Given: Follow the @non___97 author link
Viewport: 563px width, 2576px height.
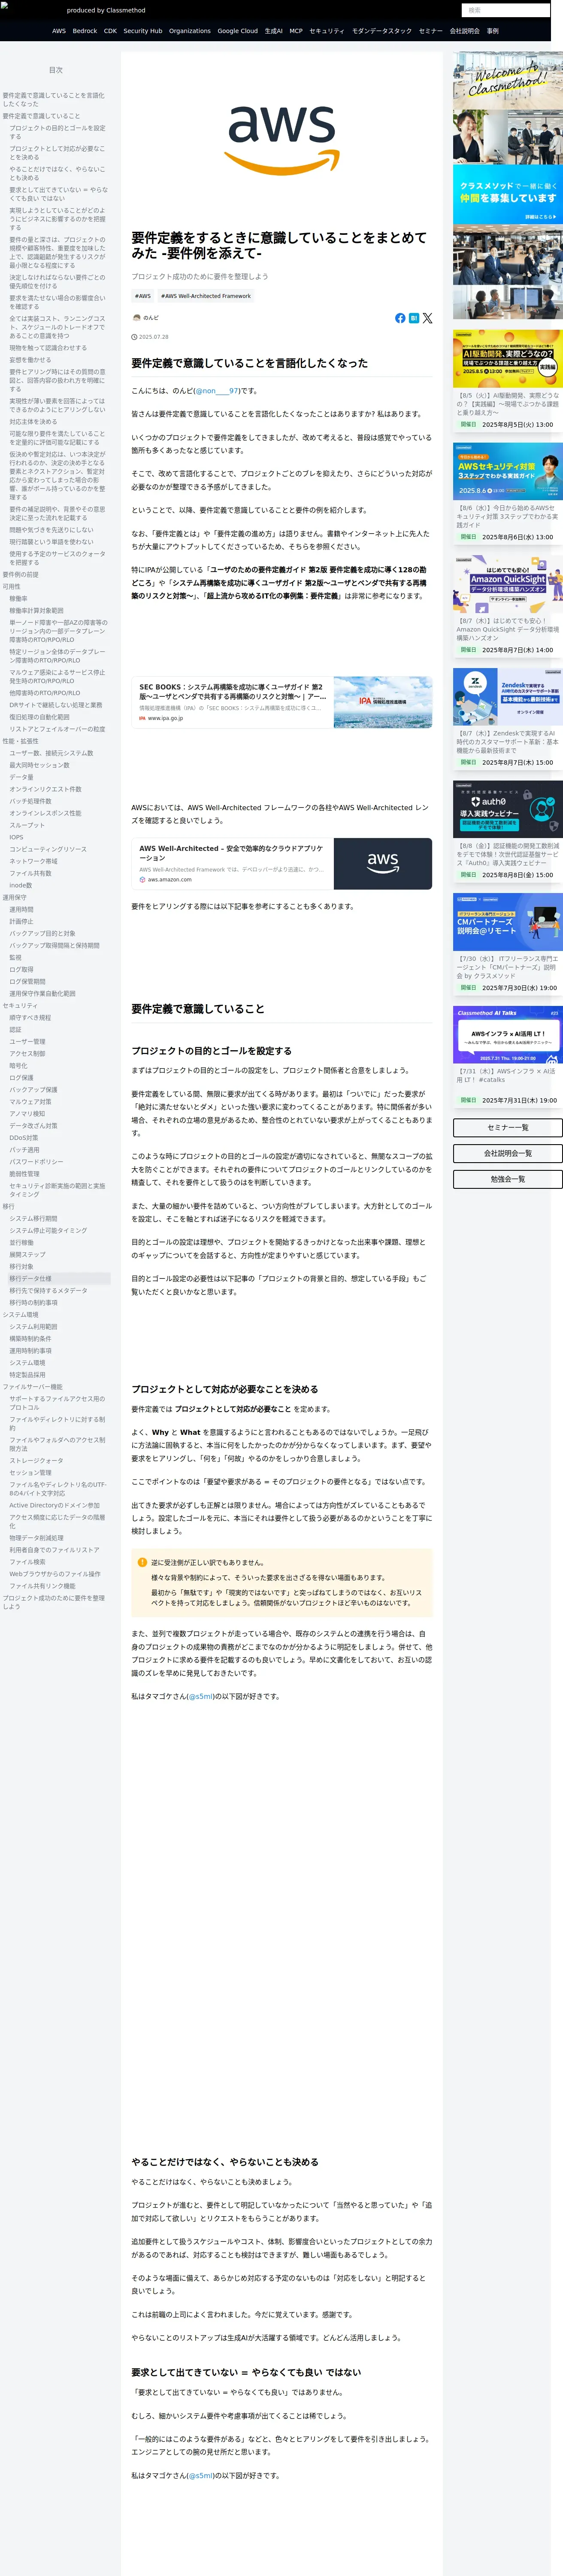Looking at the screenshot, I should click(x=217, y=391).
